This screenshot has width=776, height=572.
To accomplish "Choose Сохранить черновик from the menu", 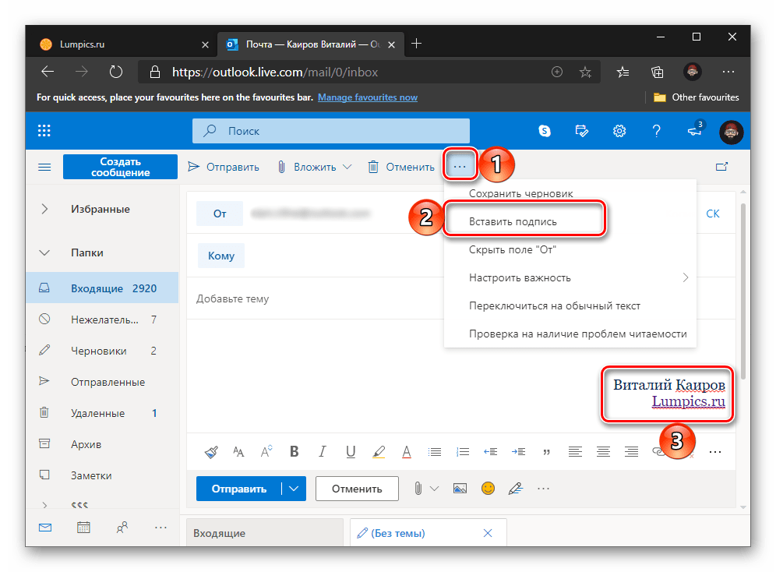I will tap(520, 193).
